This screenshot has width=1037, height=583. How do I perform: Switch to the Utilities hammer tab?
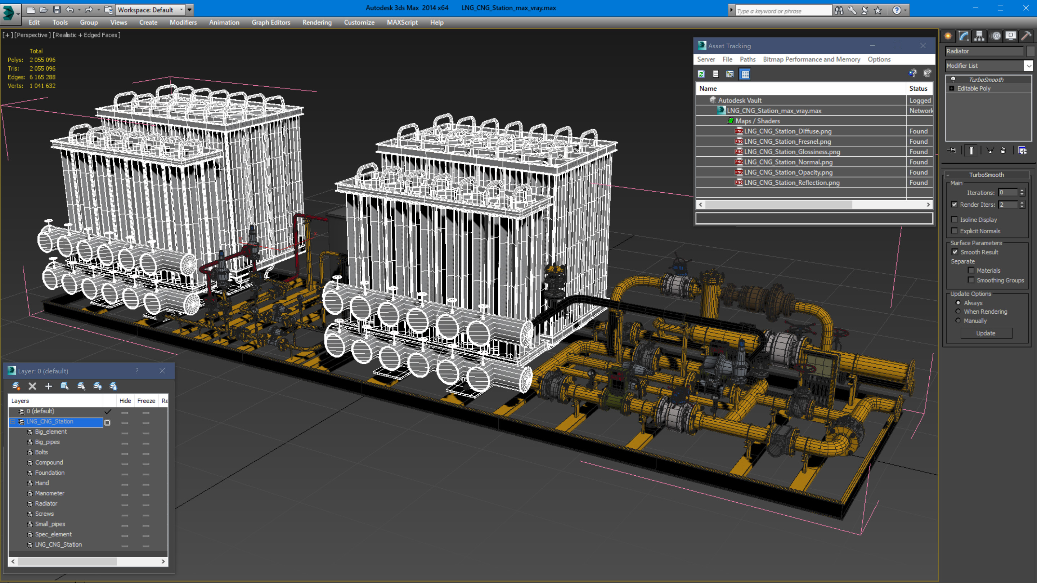(x=1026, y=36)
